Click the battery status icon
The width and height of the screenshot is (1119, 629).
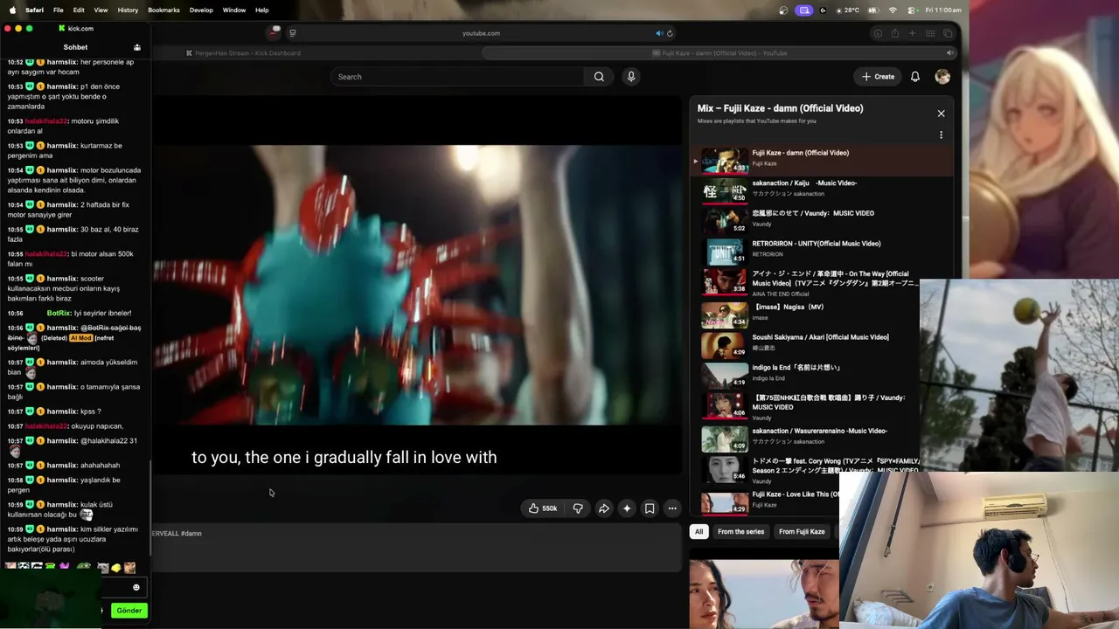pyautogui.click(x=872, y=10)
